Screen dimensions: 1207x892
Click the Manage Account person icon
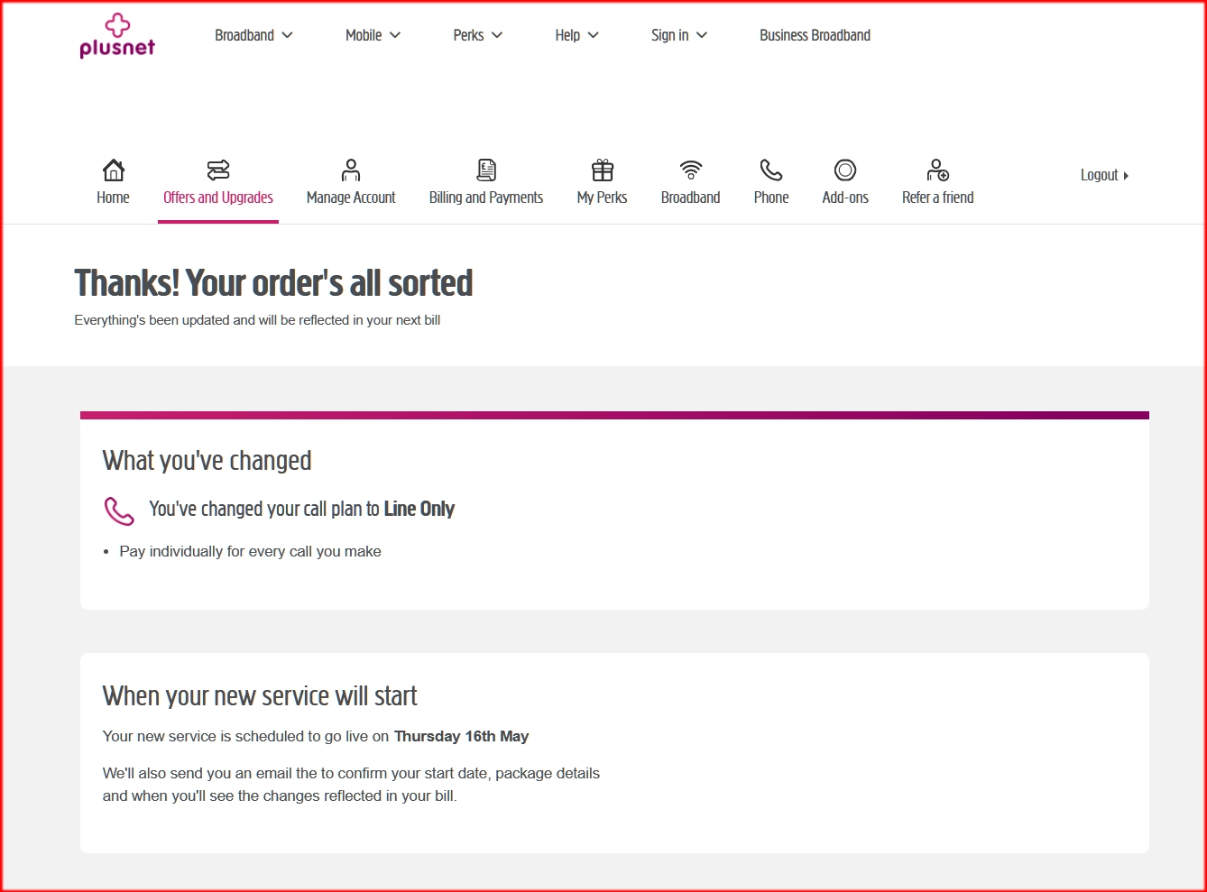click(x=351, y=170)
